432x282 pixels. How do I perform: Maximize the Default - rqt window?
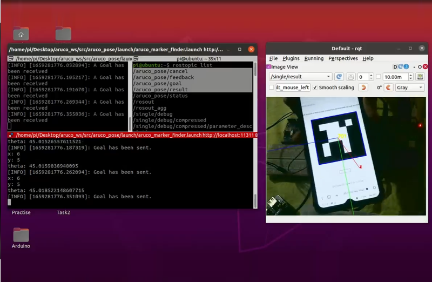pyautogui.click(x=410, y=48)
